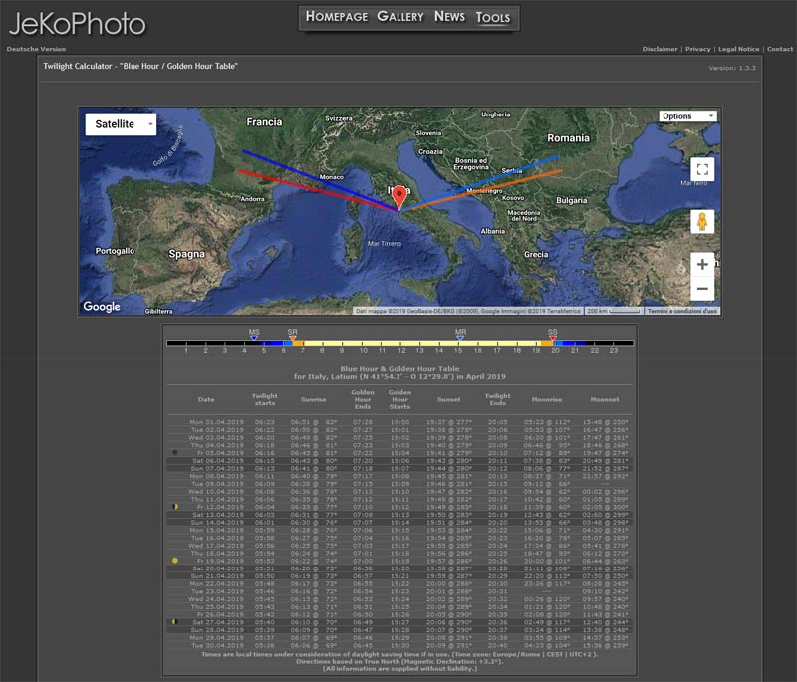Open the Satellite map type dropdown
The height and width of the screenshot is (682, 797).
(x=121, y=124)
